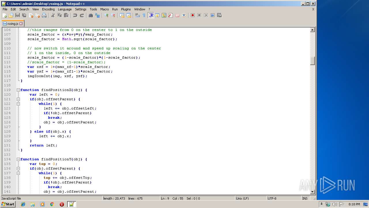Collapse the findPositionY function fold at line 134
Screen dimensions: 369x208
[x=18, y=159]
